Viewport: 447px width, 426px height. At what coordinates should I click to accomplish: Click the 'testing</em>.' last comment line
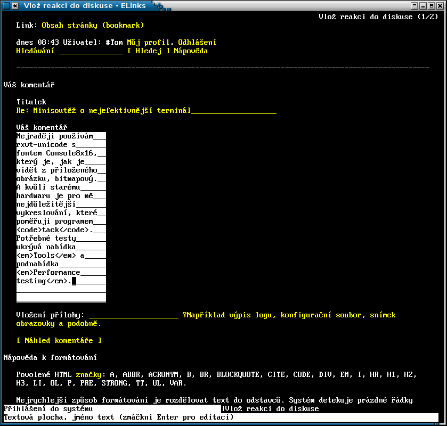(x=44, y=281)
